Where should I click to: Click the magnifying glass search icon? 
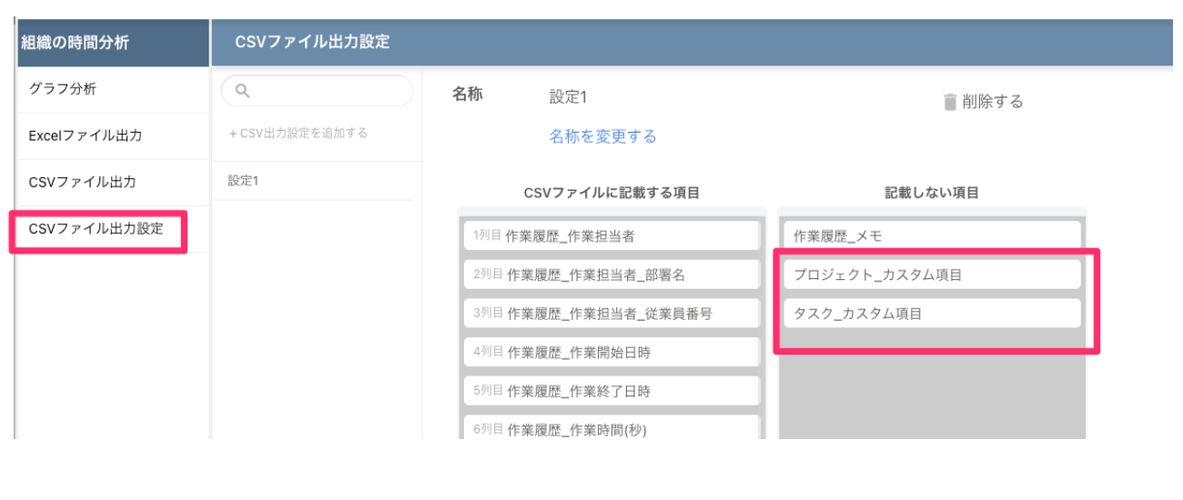tap(242, 91)
